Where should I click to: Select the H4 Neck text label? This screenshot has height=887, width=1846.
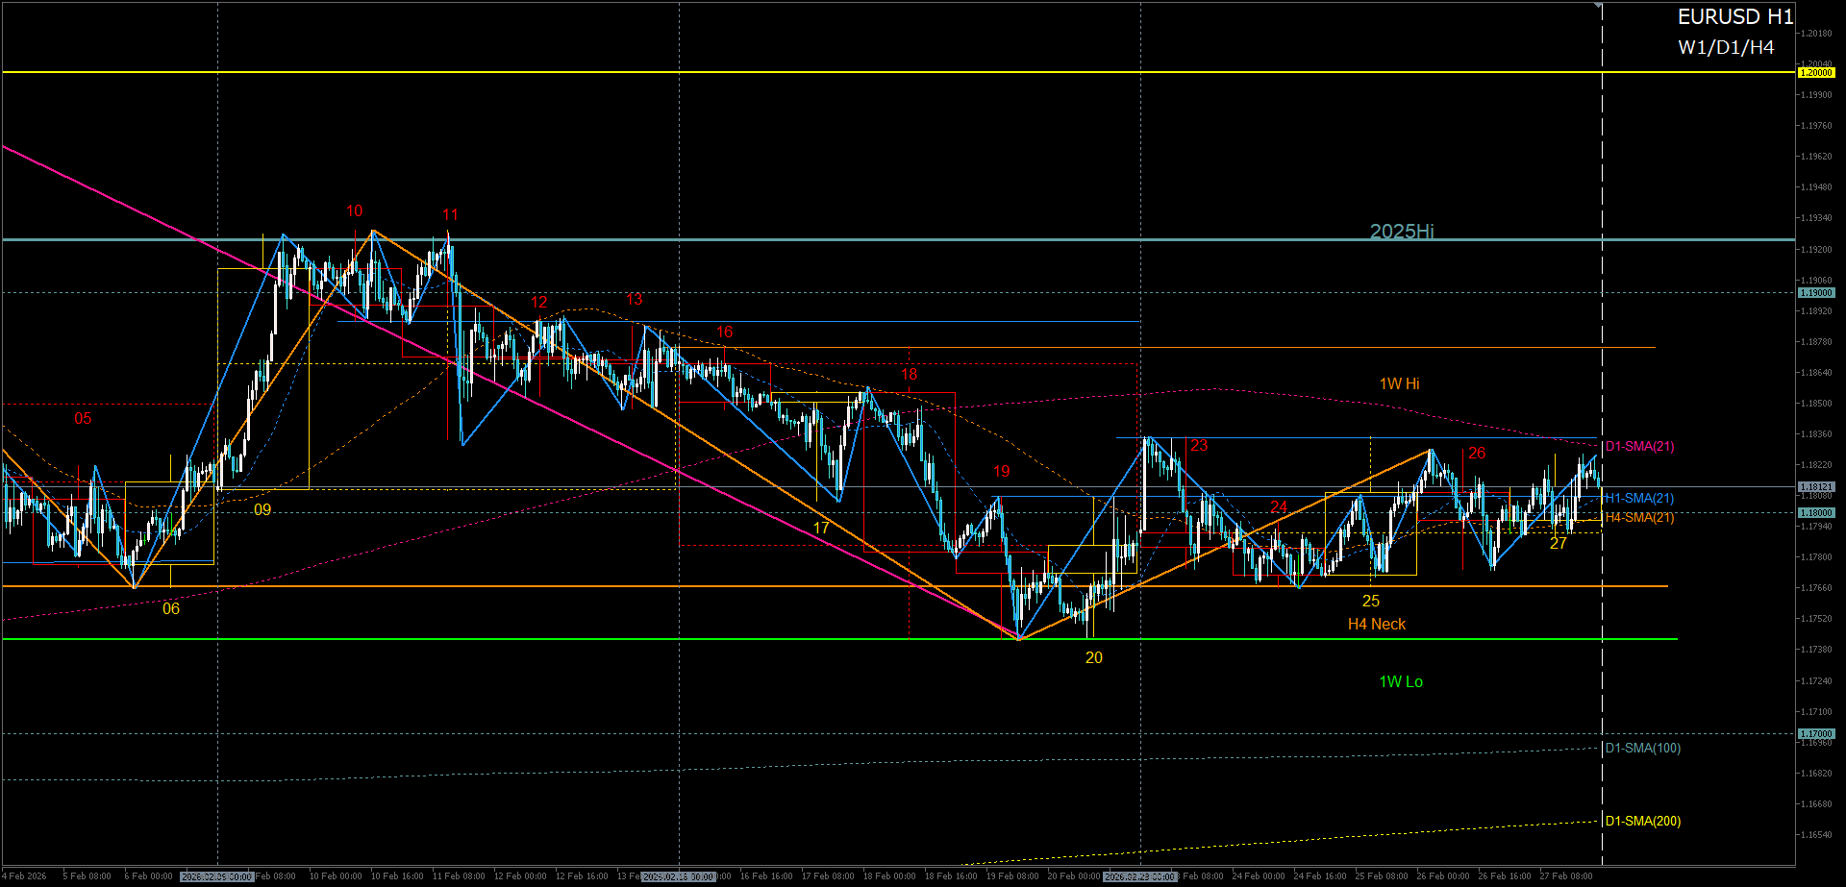(1376, 625)
